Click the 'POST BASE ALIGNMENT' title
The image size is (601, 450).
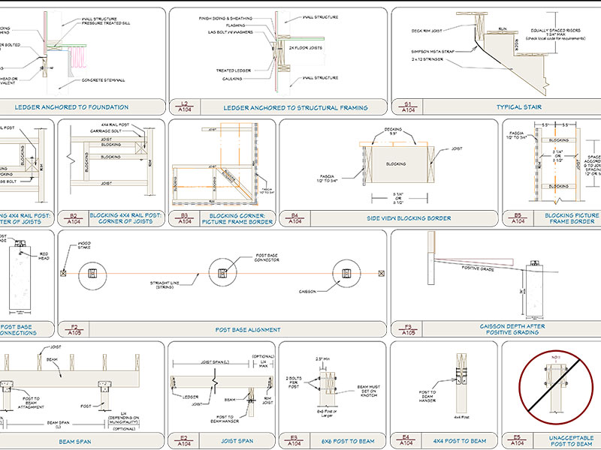(x=248, y=329)
